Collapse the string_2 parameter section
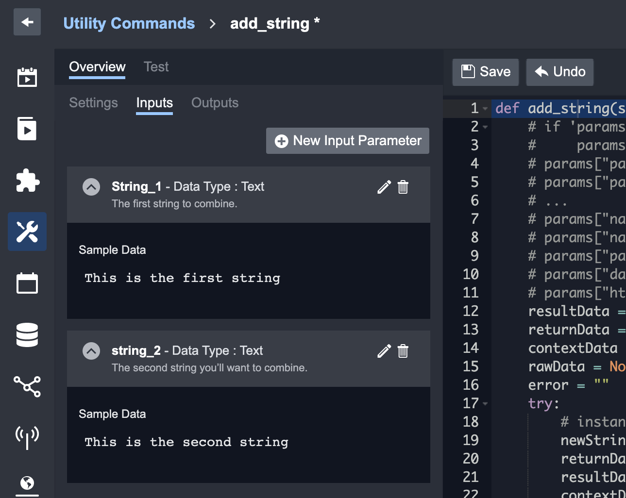Screen dimensions: 626x498 pos(91,351)
